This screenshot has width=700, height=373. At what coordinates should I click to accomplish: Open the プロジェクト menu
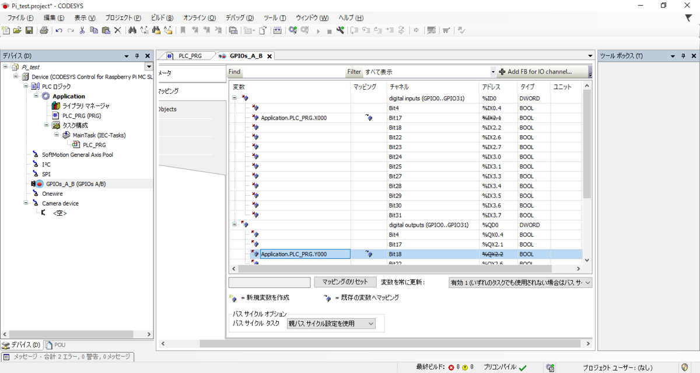pos(123,18)
